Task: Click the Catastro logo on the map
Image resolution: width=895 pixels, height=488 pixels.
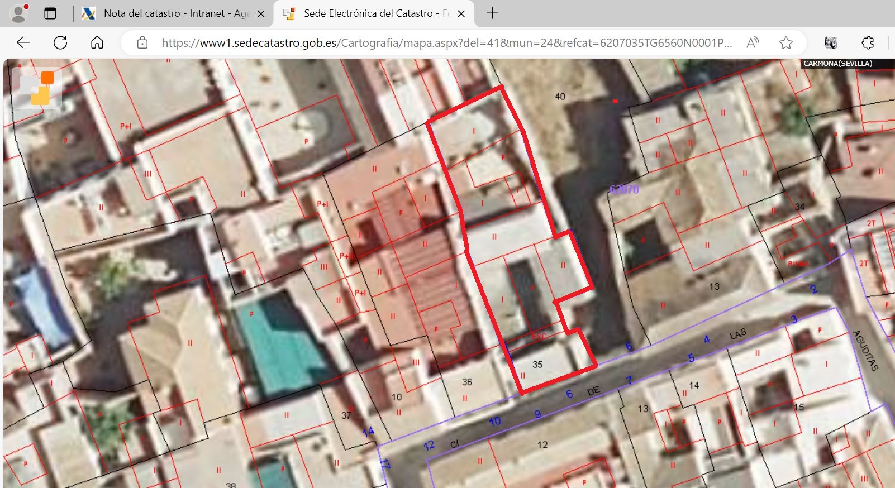Action: (37, 88)
